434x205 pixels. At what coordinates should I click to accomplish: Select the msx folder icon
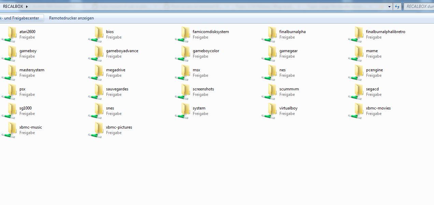(x=183, y=73)
